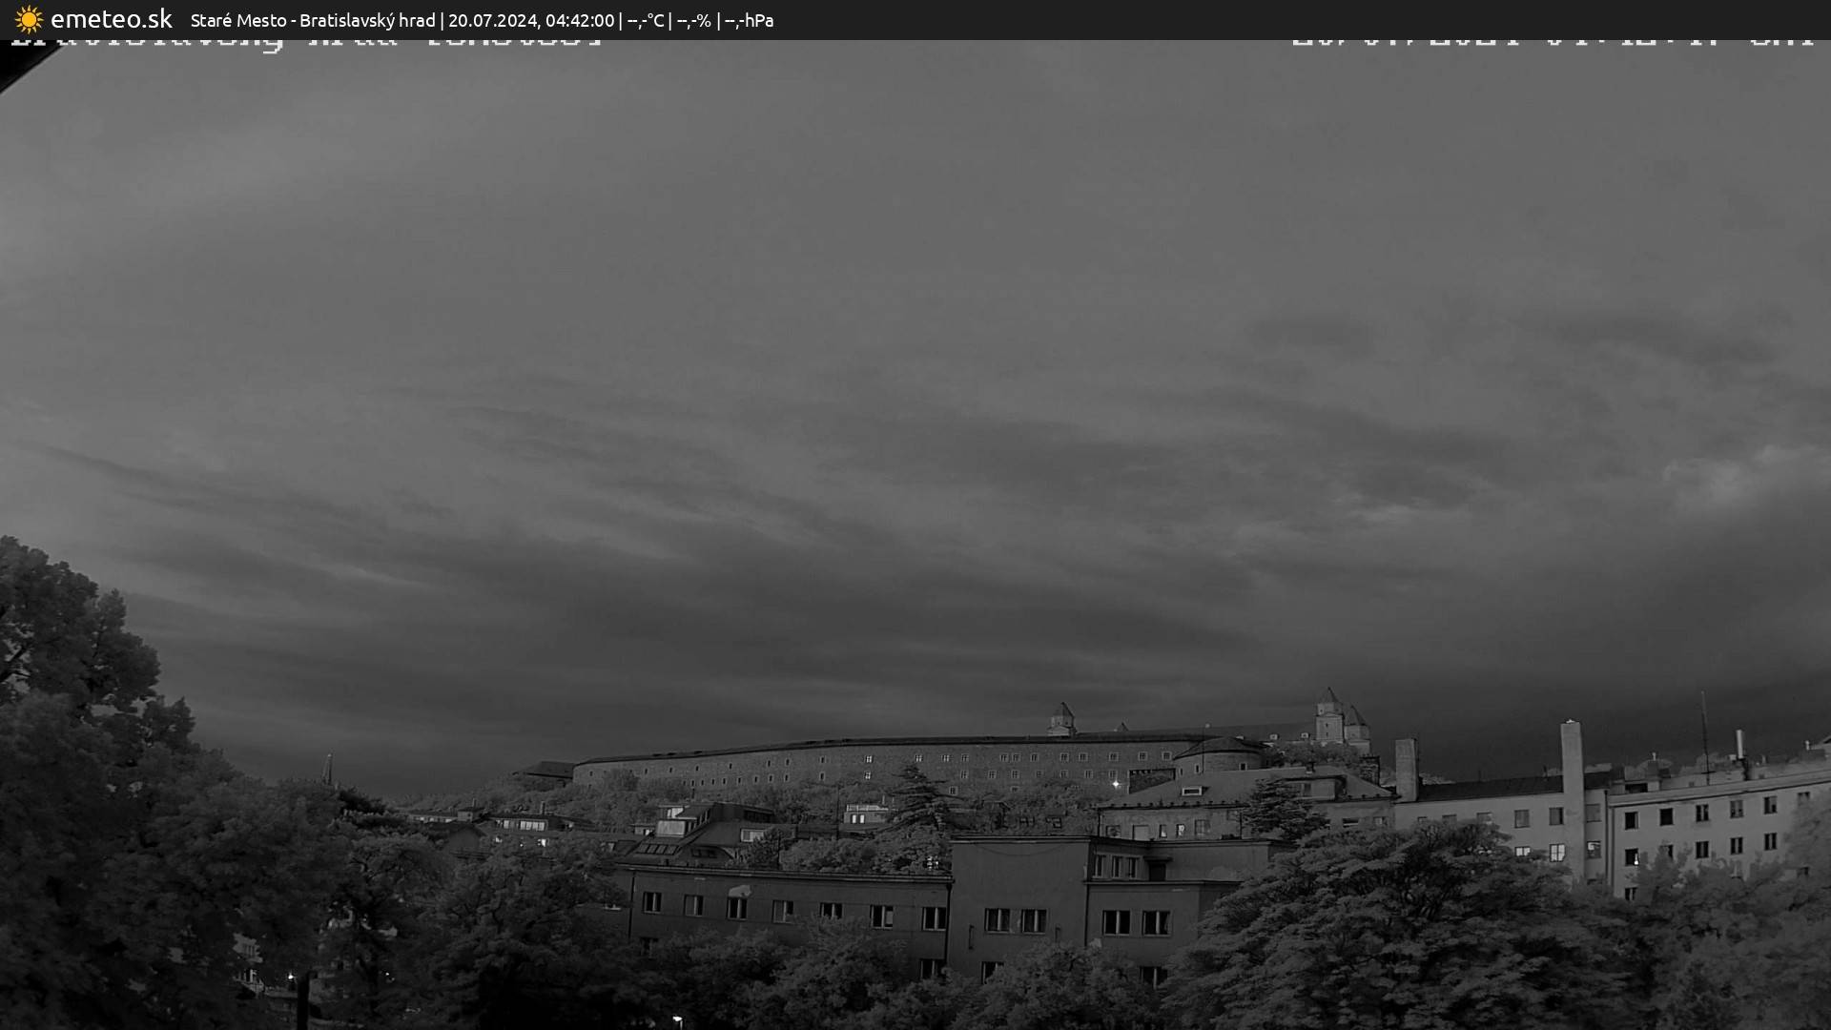Click the humidity percentage reading
Viewport: 1831px width, 1030px height.
[x=694, y=20]
